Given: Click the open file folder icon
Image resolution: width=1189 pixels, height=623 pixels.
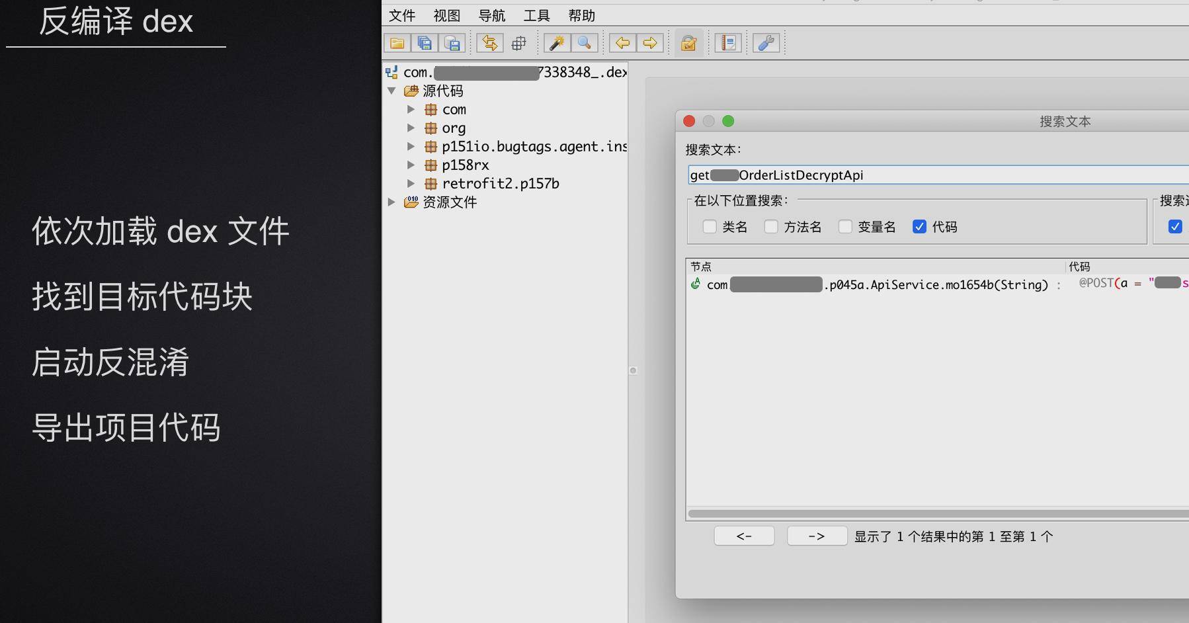Looking at the screenshot, I should tap(397, 44).
